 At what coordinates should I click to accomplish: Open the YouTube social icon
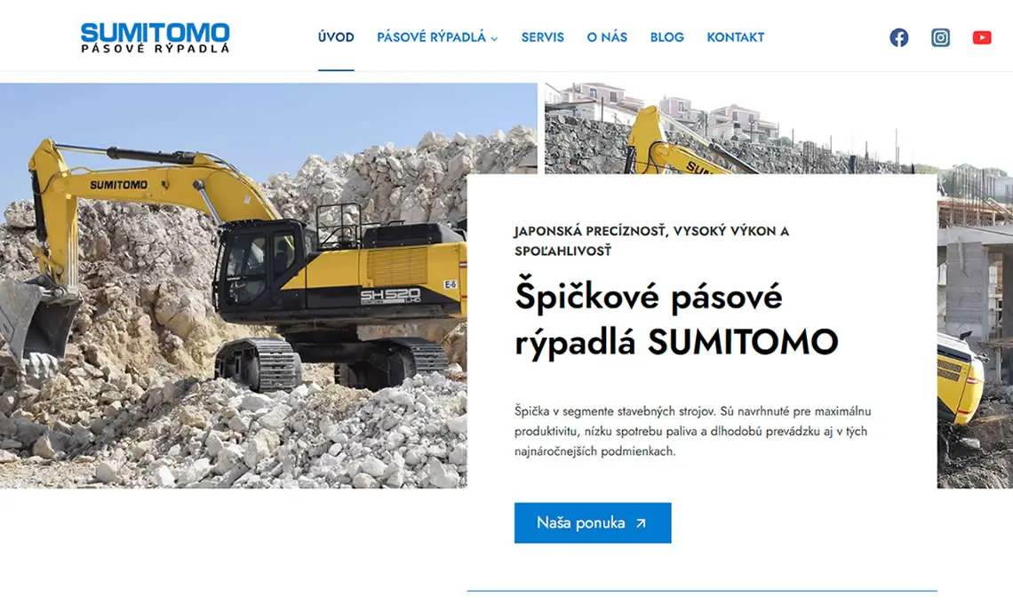[981, 37]
